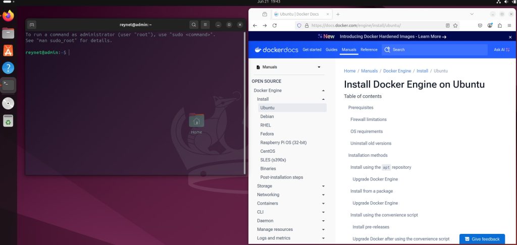
Task: Open the Pocket save button
Action: coord(481,25)
